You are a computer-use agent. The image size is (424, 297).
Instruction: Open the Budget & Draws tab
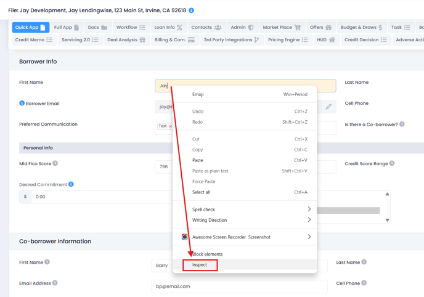click(362, 27)
